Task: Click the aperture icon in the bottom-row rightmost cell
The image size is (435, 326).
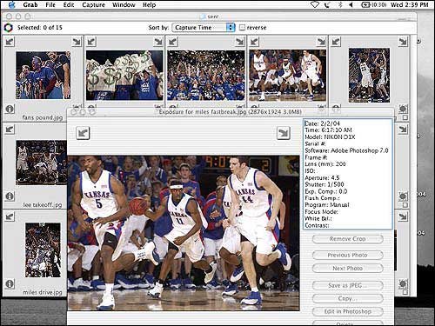Action: (403, 283)
